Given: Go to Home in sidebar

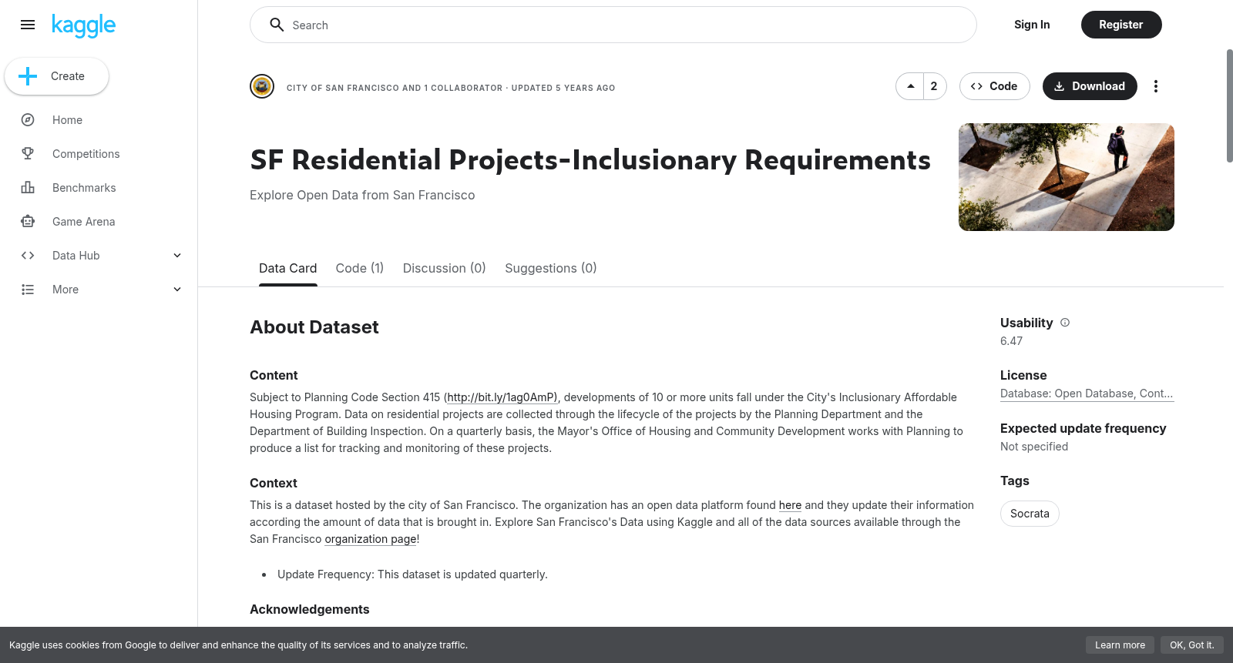Looking at the screenshot, I should point(67,120).
